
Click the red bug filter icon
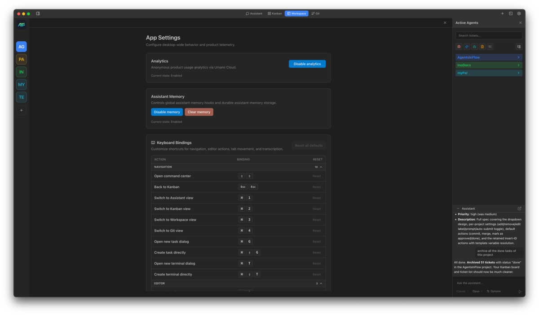[x=459, y=46]
